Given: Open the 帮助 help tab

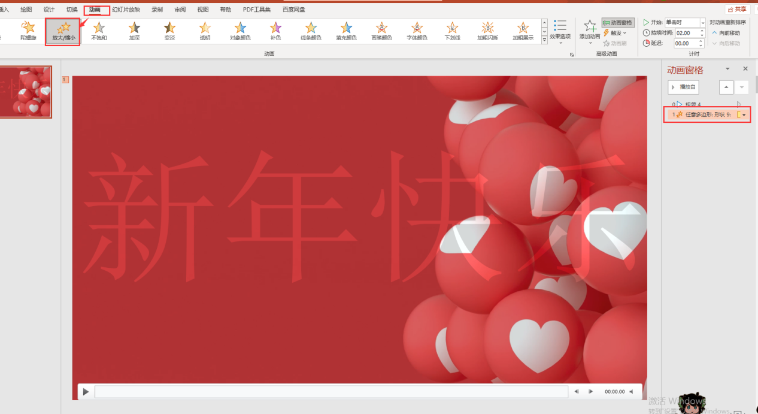Looking at the screenshot, I should click(226, 10).
